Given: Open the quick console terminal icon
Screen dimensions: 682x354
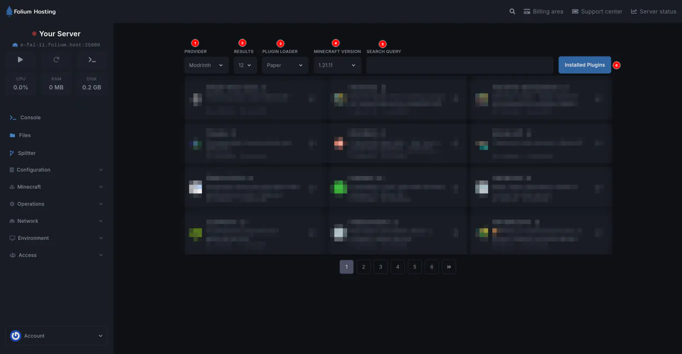Looking at the screenshot, I should 92,60.
